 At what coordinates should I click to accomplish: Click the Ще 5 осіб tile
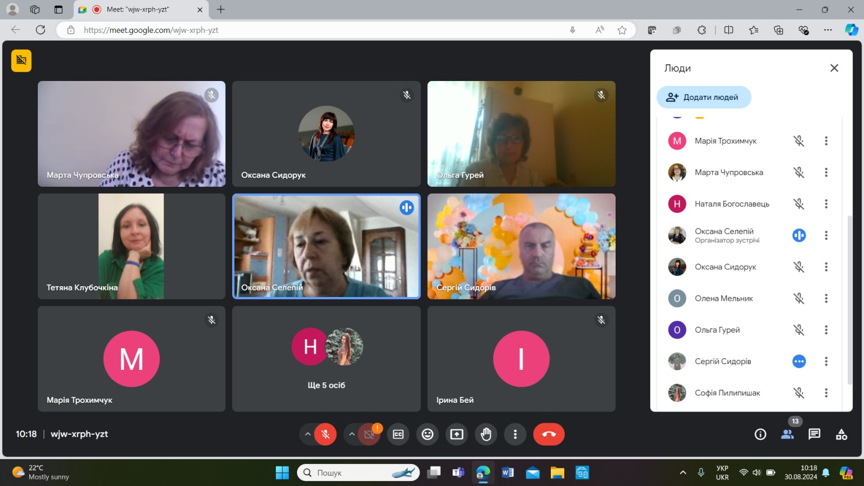coord(326,359)
